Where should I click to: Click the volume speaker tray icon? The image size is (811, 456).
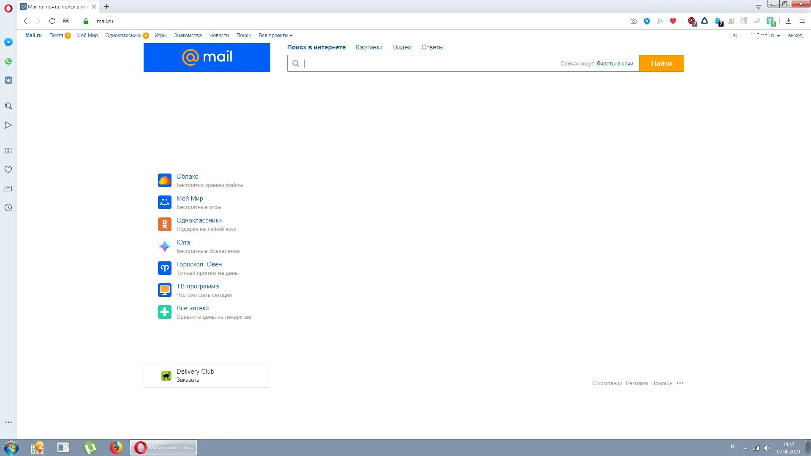coord(766,448)
